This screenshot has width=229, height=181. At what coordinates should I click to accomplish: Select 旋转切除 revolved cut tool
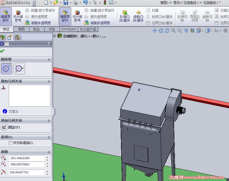(x=207, y=16)
